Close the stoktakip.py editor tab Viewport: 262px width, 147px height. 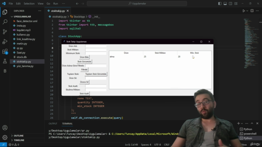pos(68,11)
